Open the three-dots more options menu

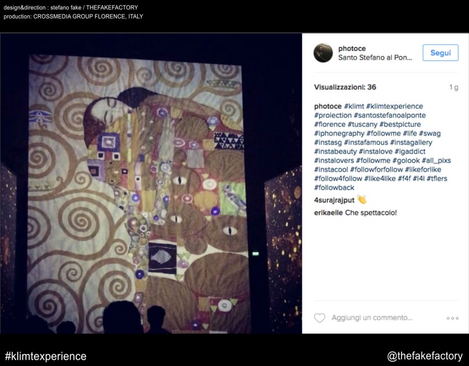click(x=452, y=318)
